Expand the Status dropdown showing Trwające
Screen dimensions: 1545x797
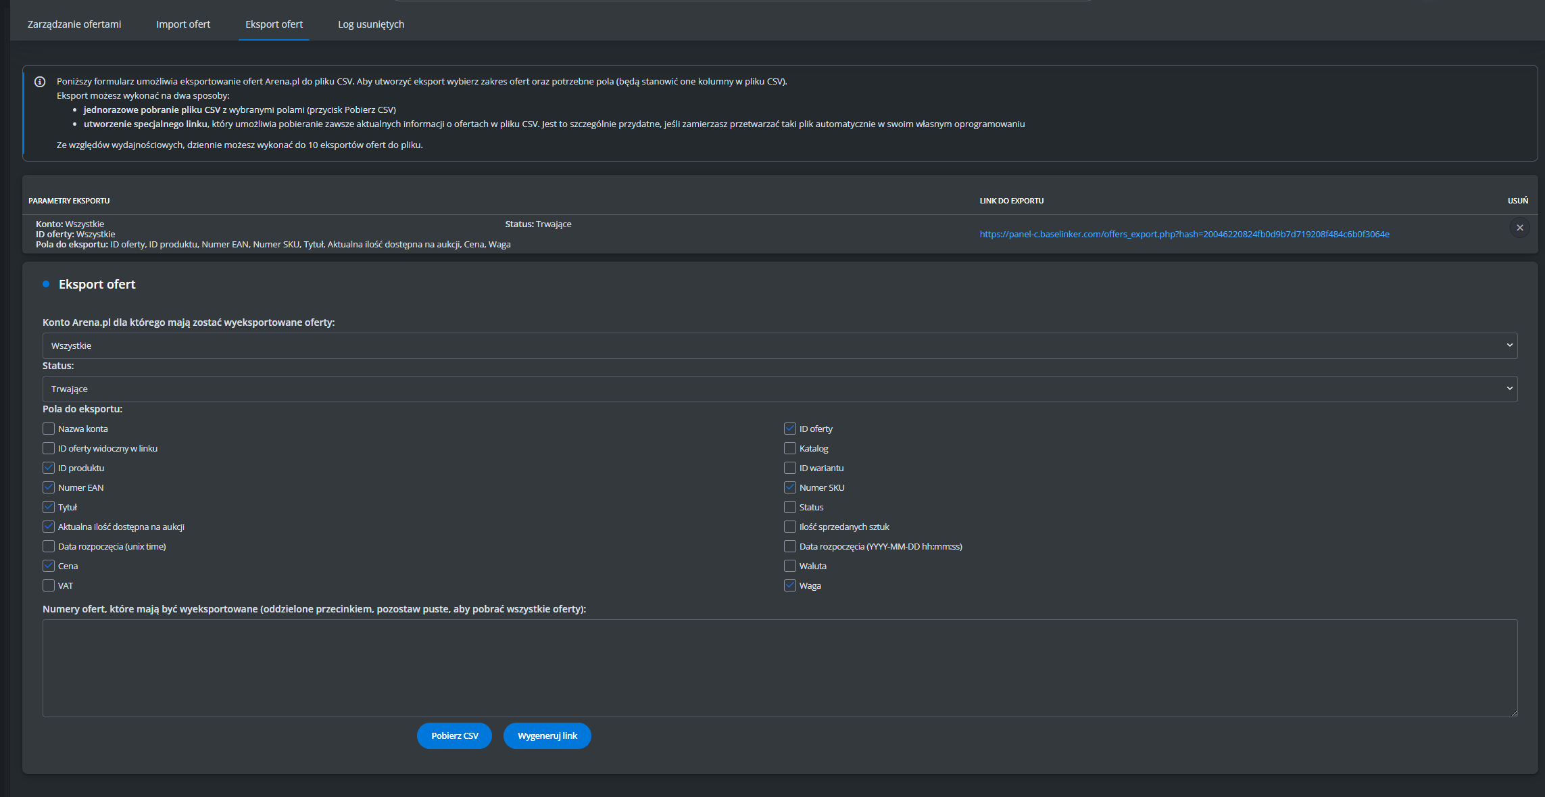(780, 389)
